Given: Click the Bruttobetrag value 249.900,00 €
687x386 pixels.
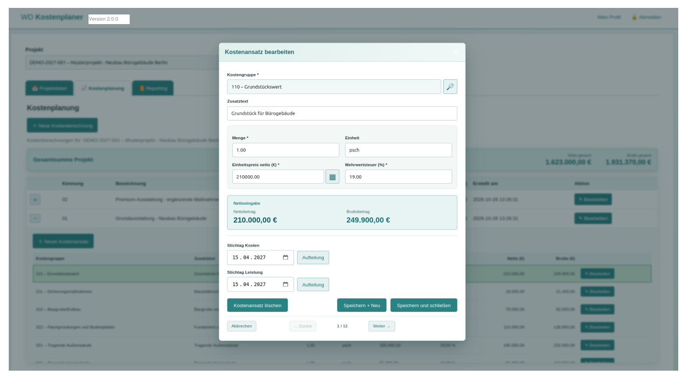Looking at the screenshot, I should (368, 220).
